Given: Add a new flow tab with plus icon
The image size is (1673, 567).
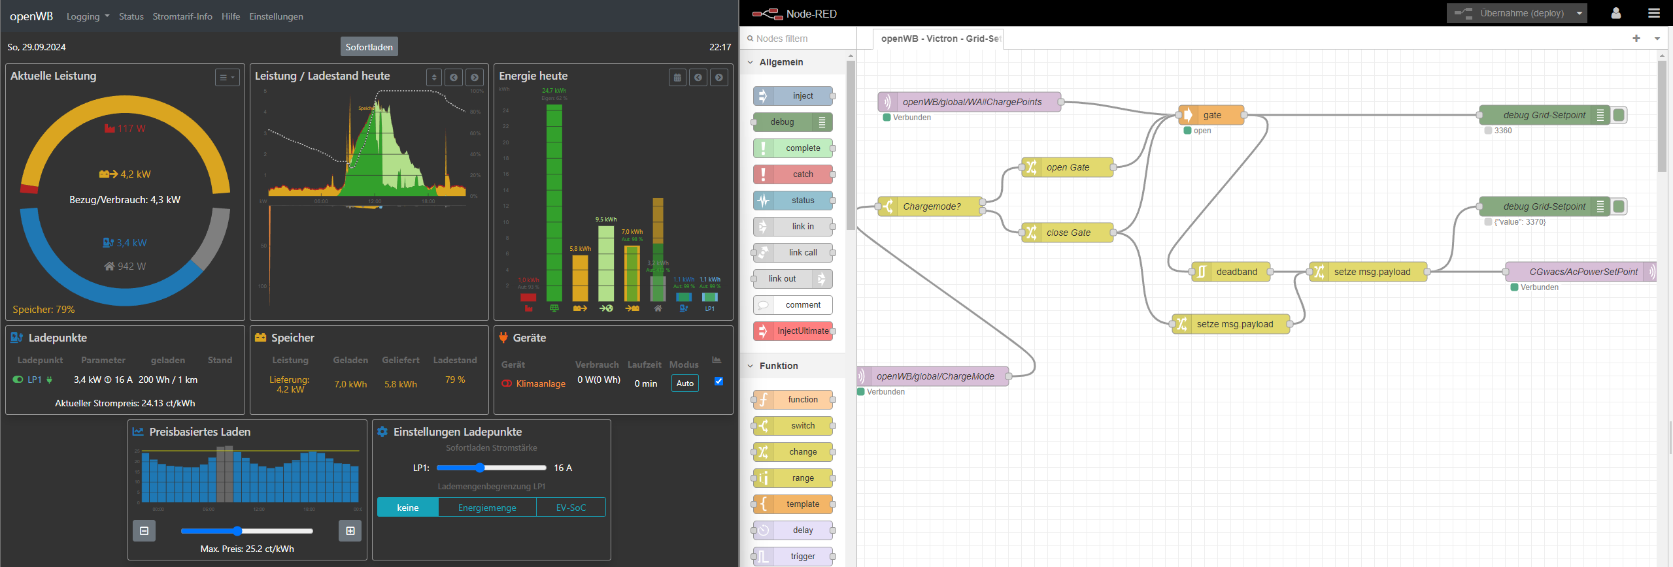Looking at the screenshot, I should (1636, 39).
